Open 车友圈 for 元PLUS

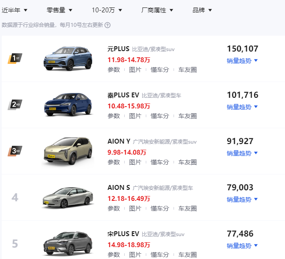point(187,70)
